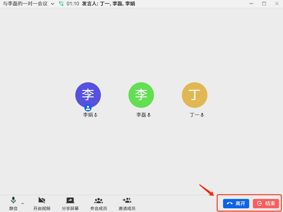Image resolution: width=283 pixels, height=212 pixels.
Task: Click the microphone icon beside 李磊
Action: pos(149,115)
